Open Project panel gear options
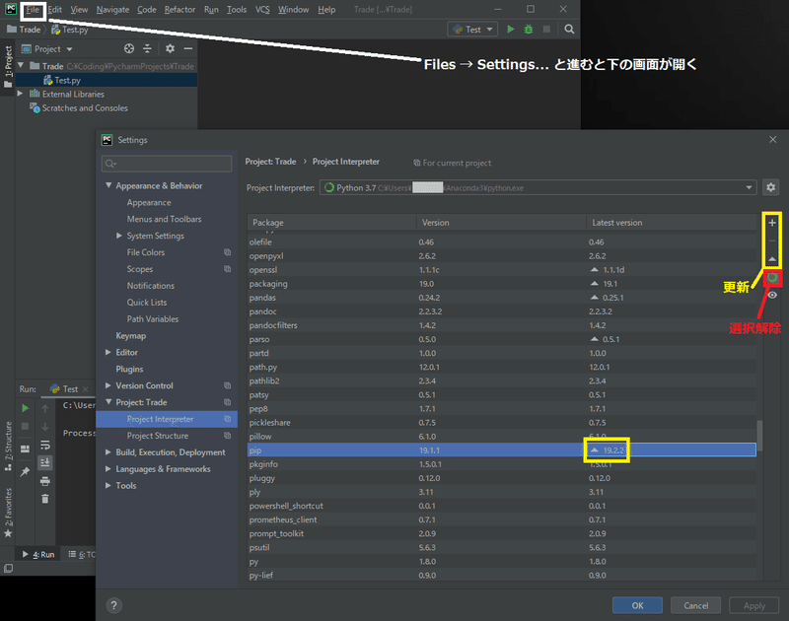This screenshot has height=621, width=789. 170,48
